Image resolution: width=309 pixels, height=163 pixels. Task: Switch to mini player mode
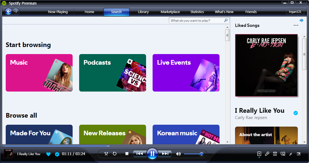[x=291, y=154]
